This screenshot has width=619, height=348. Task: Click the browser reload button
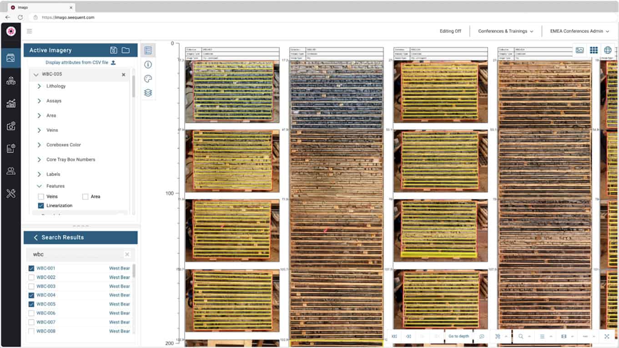coord(20,17)
